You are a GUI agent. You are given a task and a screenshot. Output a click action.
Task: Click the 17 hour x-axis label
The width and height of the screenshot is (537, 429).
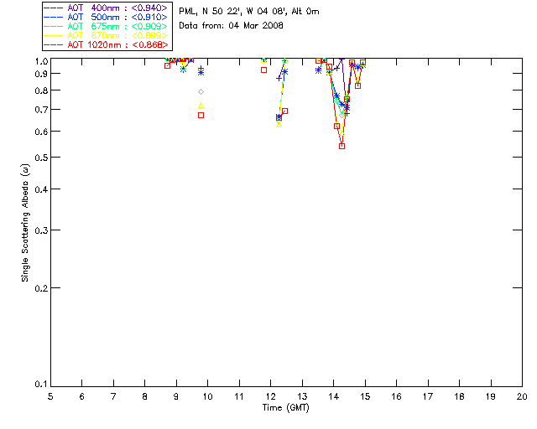[x=428, y=396]
